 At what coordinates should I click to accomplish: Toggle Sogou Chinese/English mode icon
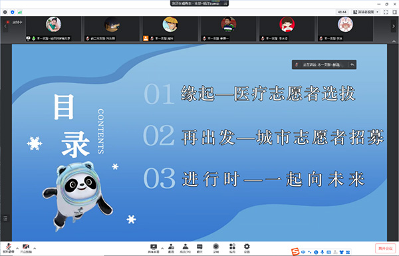[303, 252]
